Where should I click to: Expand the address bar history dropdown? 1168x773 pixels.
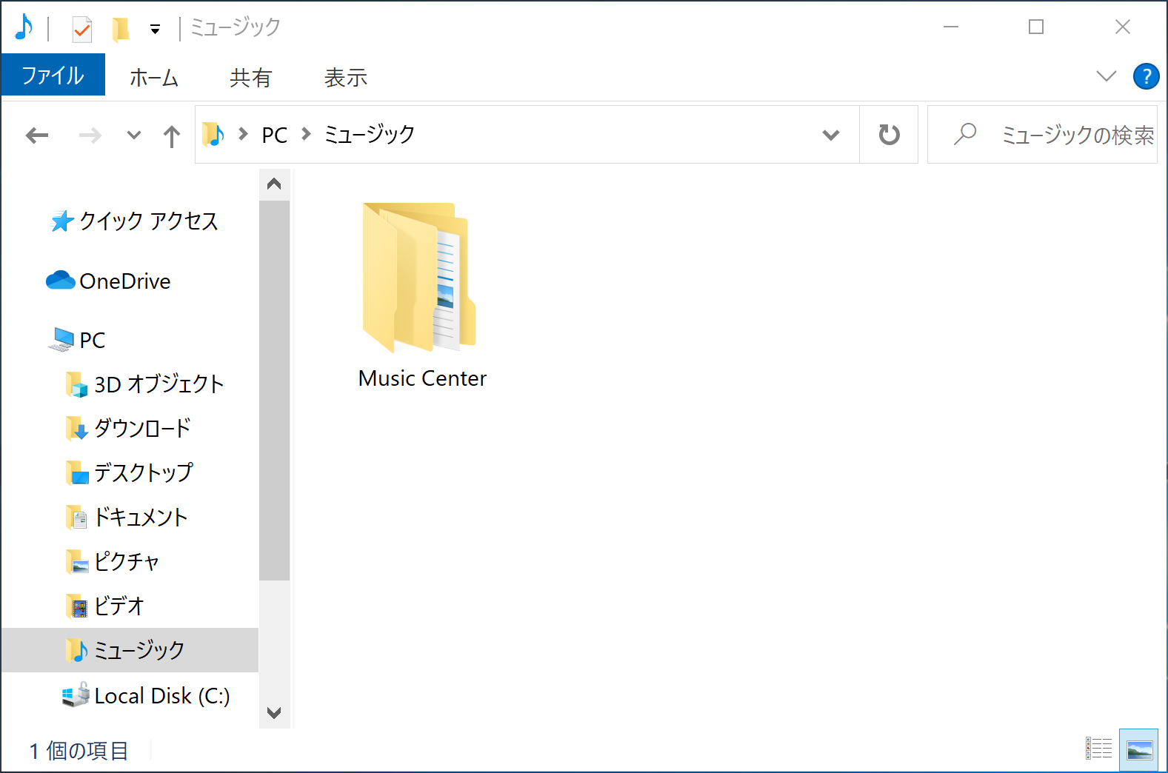tap(830, 135)
